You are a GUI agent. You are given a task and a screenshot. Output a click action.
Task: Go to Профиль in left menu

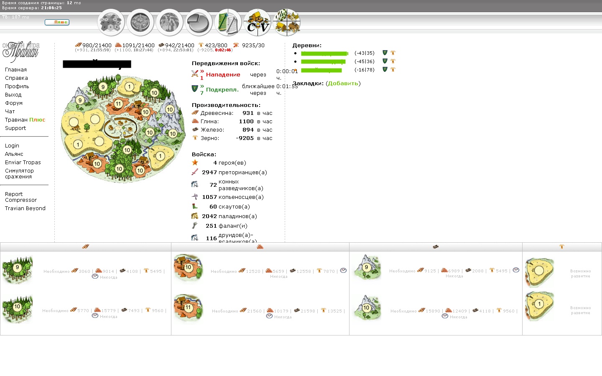coord(17,86)
